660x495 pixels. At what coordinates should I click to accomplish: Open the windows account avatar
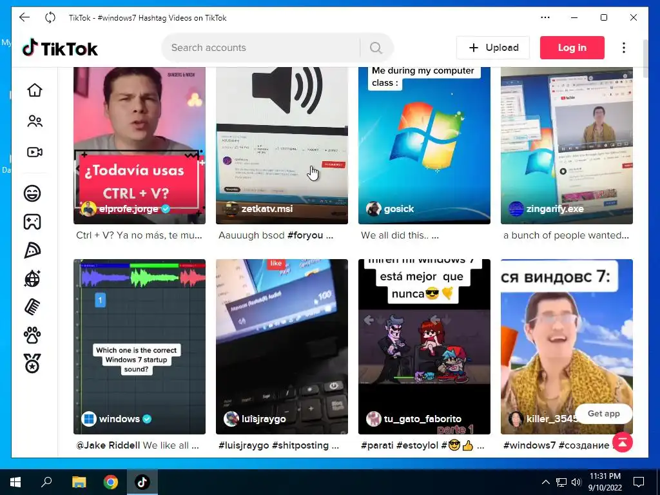[x=89, y=419]
